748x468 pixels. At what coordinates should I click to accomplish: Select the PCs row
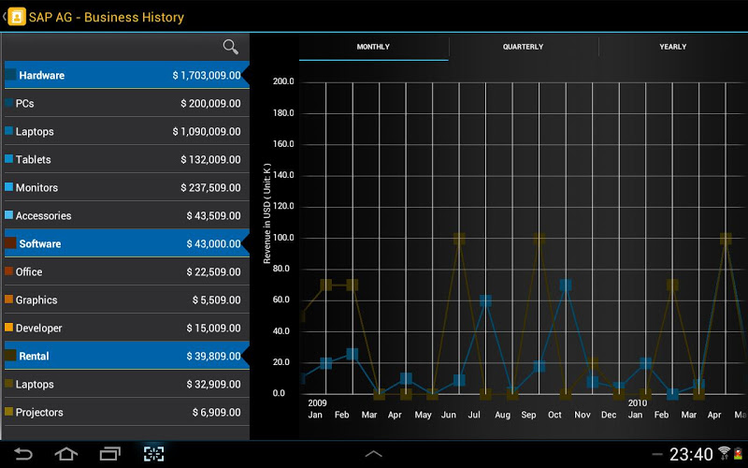pos(127,103)
